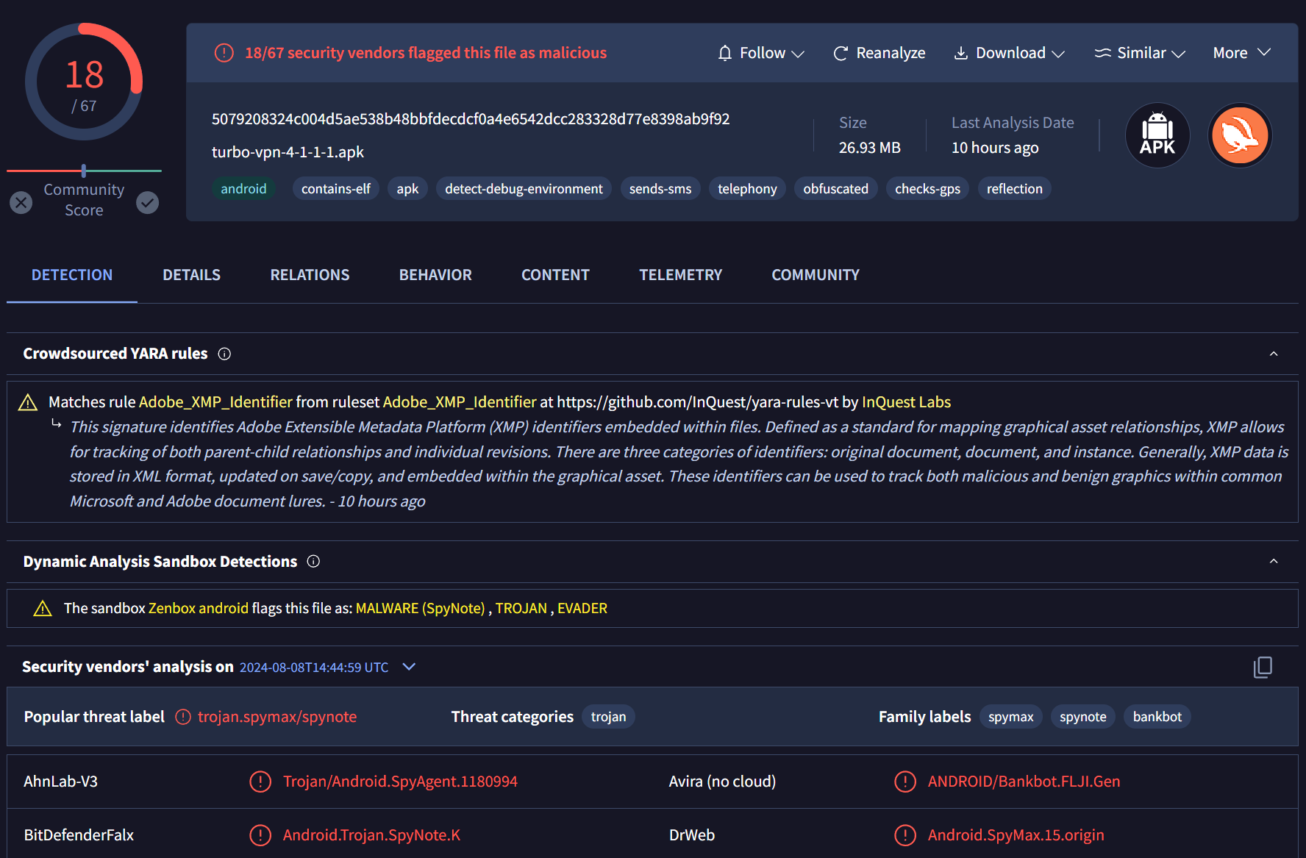
Task: Click the APK file type icon
Action: click(x=1157, y=135)
